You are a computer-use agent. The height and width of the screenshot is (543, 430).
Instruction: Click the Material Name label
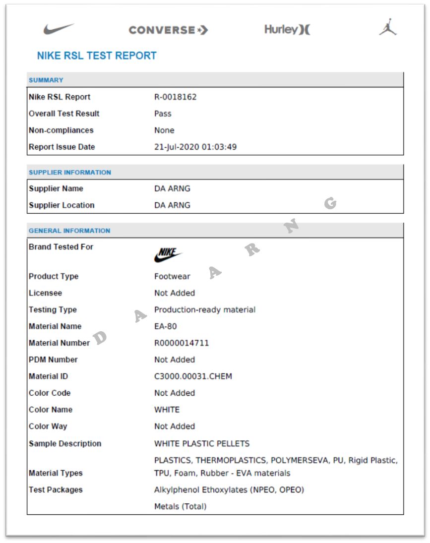coord(55,326)
